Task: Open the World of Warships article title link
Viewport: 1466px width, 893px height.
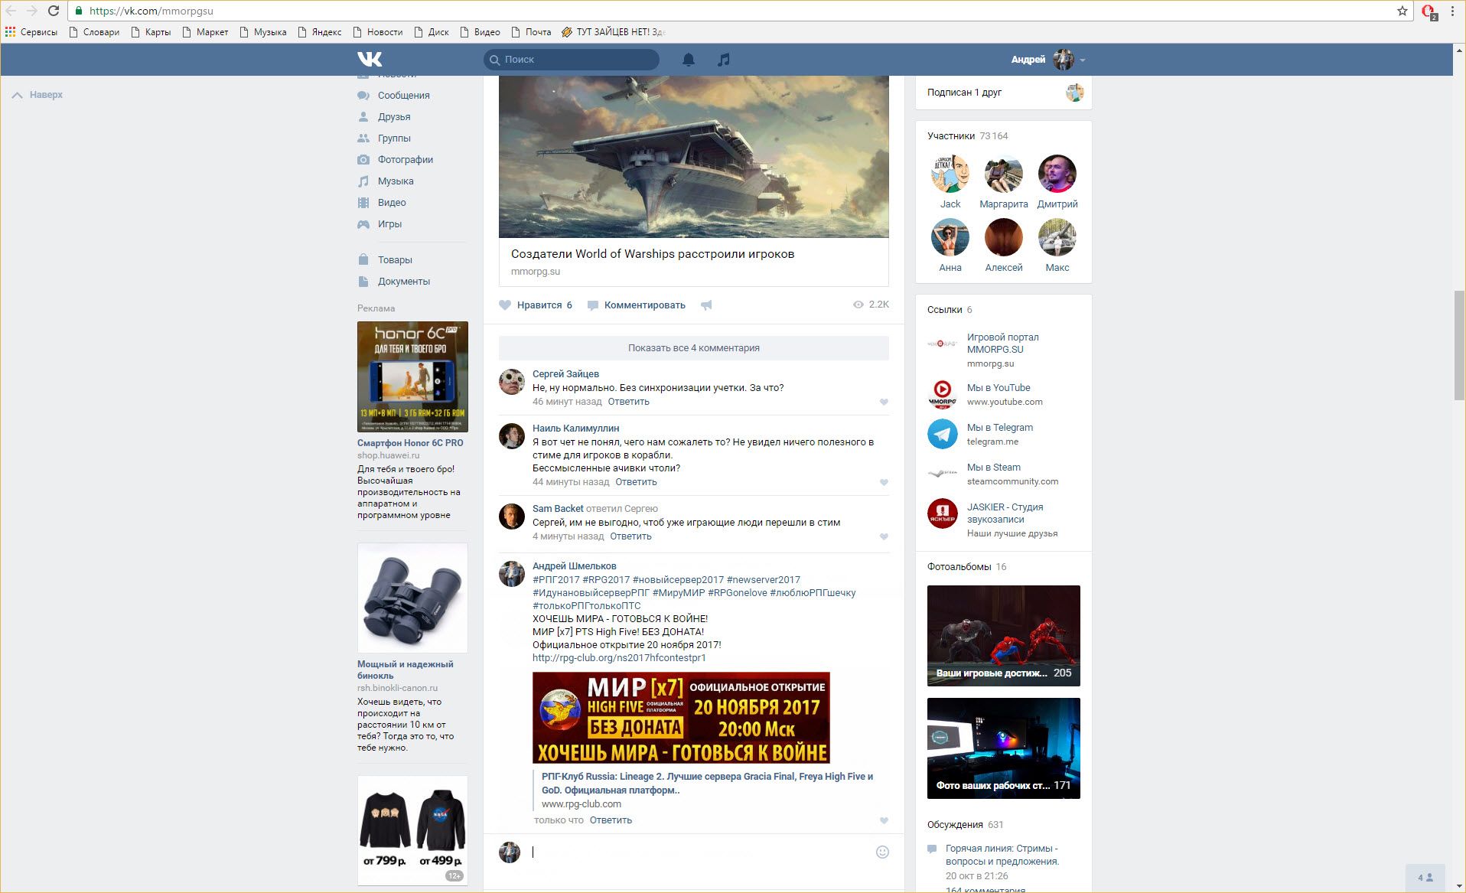Action: 653,254
